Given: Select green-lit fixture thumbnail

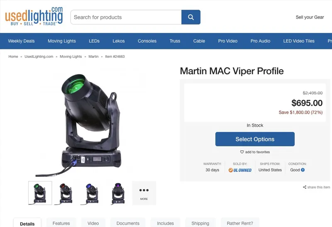Looking at the screenshot, I should (x=40, y=193).
